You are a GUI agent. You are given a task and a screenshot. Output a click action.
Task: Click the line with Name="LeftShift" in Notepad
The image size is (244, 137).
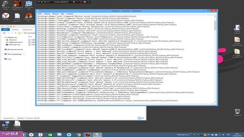[x=87, y=86]
